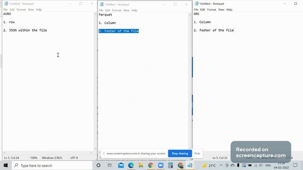Screen dimensions: 303x170
Task: Open the weather widget showing 21°C
Action: [x=209, y=166]
